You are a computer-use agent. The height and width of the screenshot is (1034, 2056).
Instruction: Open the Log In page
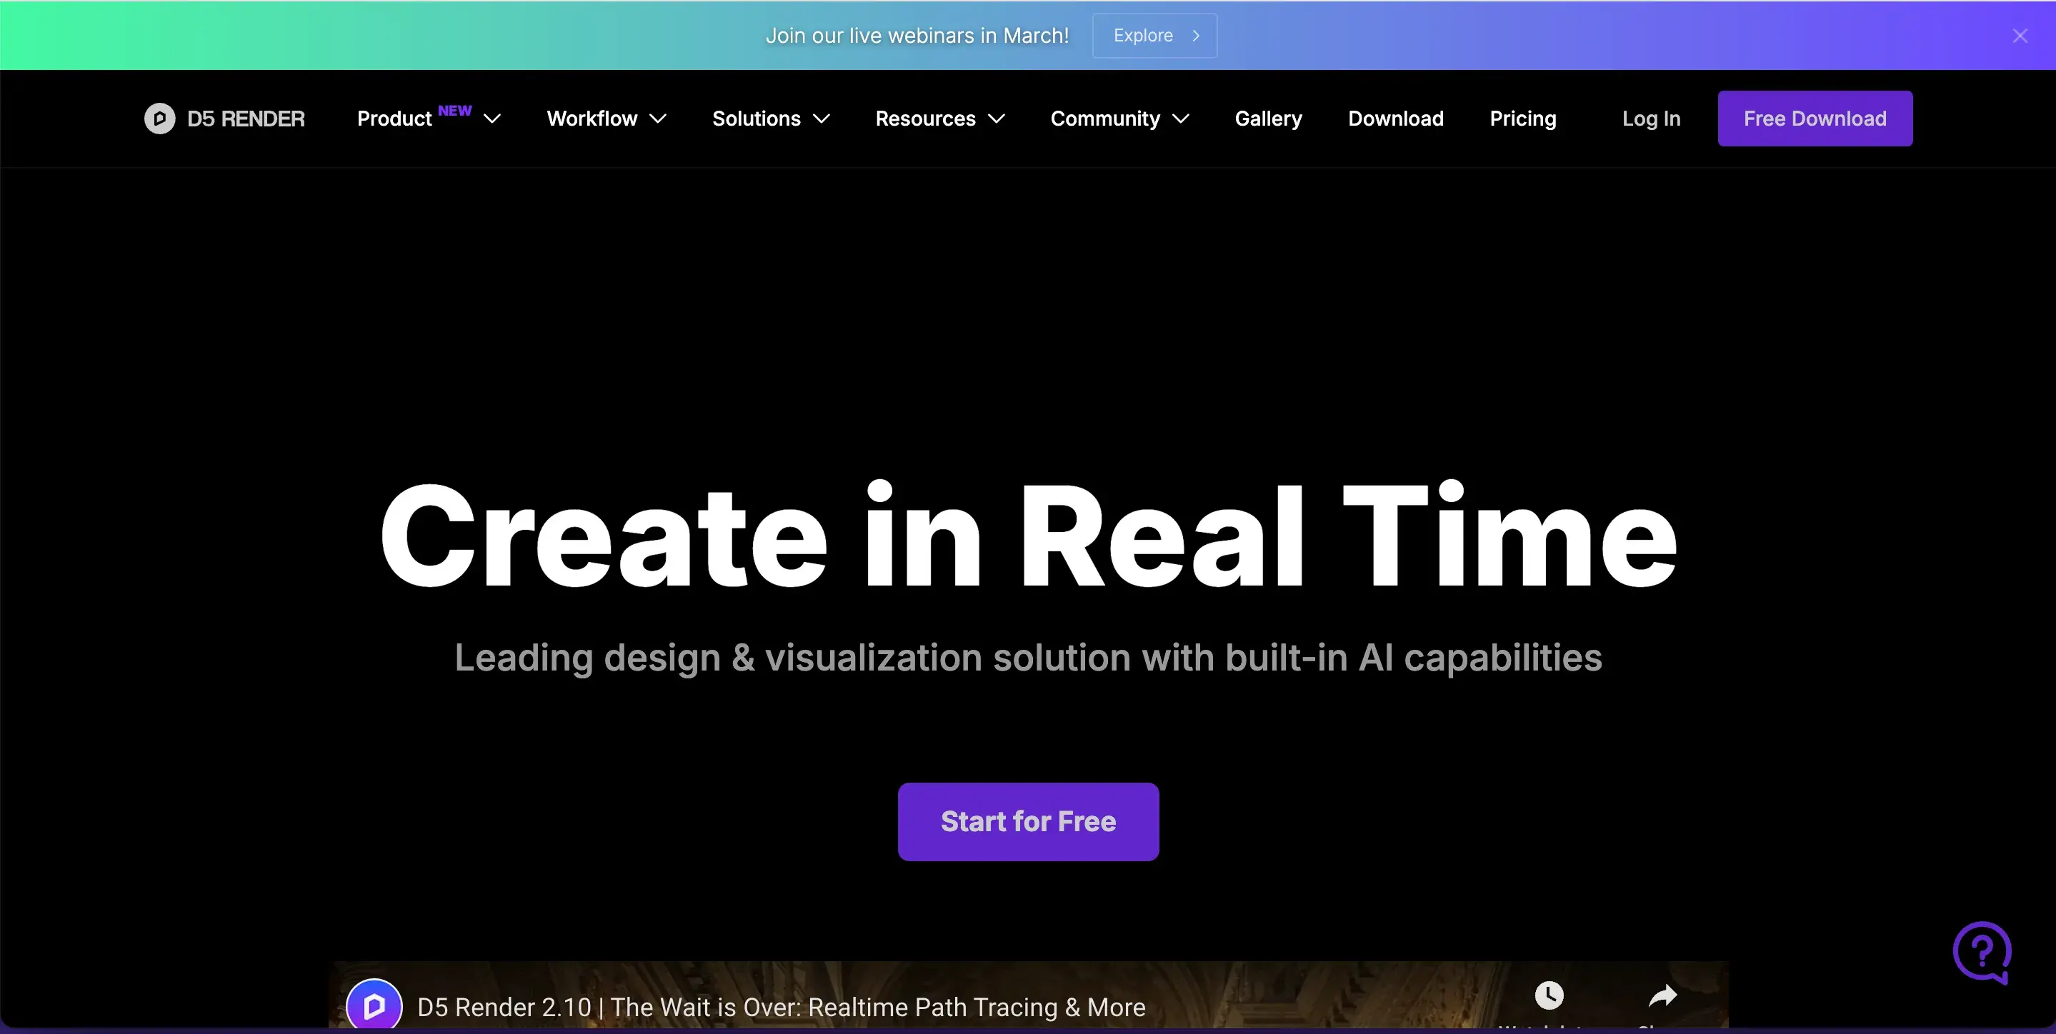click(1650, 118)
